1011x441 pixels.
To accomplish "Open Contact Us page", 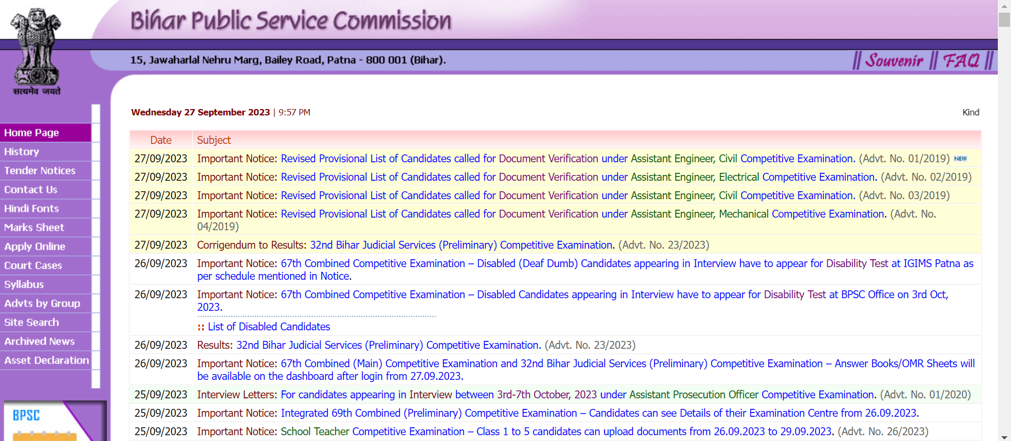I will (31, 190).
